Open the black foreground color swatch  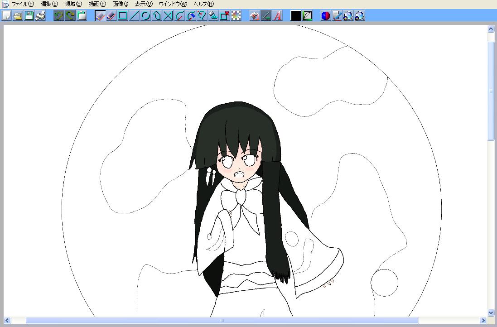coord(296,15)
